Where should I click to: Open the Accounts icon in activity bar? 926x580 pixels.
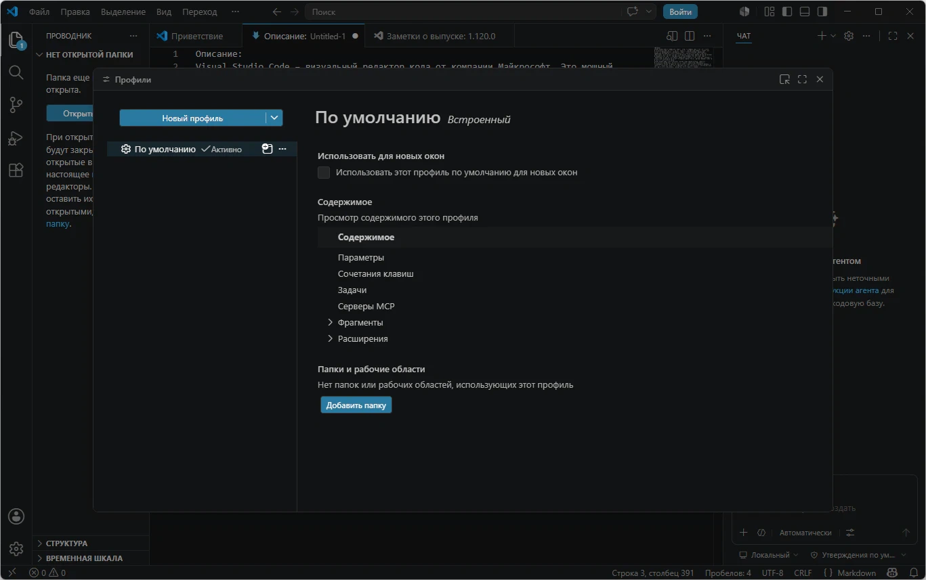(16, 516)
